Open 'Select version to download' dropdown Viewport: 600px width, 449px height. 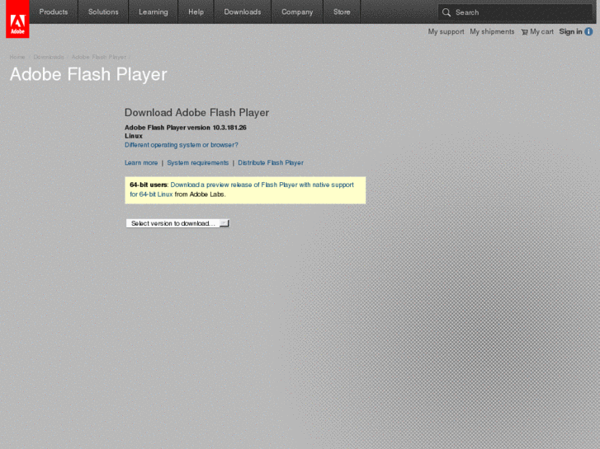click(178, 223)
